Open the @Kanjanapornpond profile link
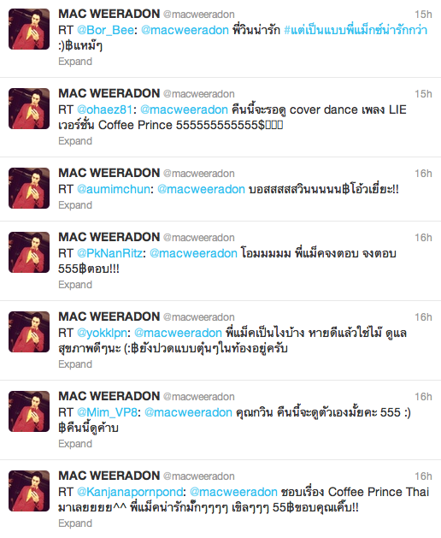Viewport: 441px width, 538px height. pos(130,492)
